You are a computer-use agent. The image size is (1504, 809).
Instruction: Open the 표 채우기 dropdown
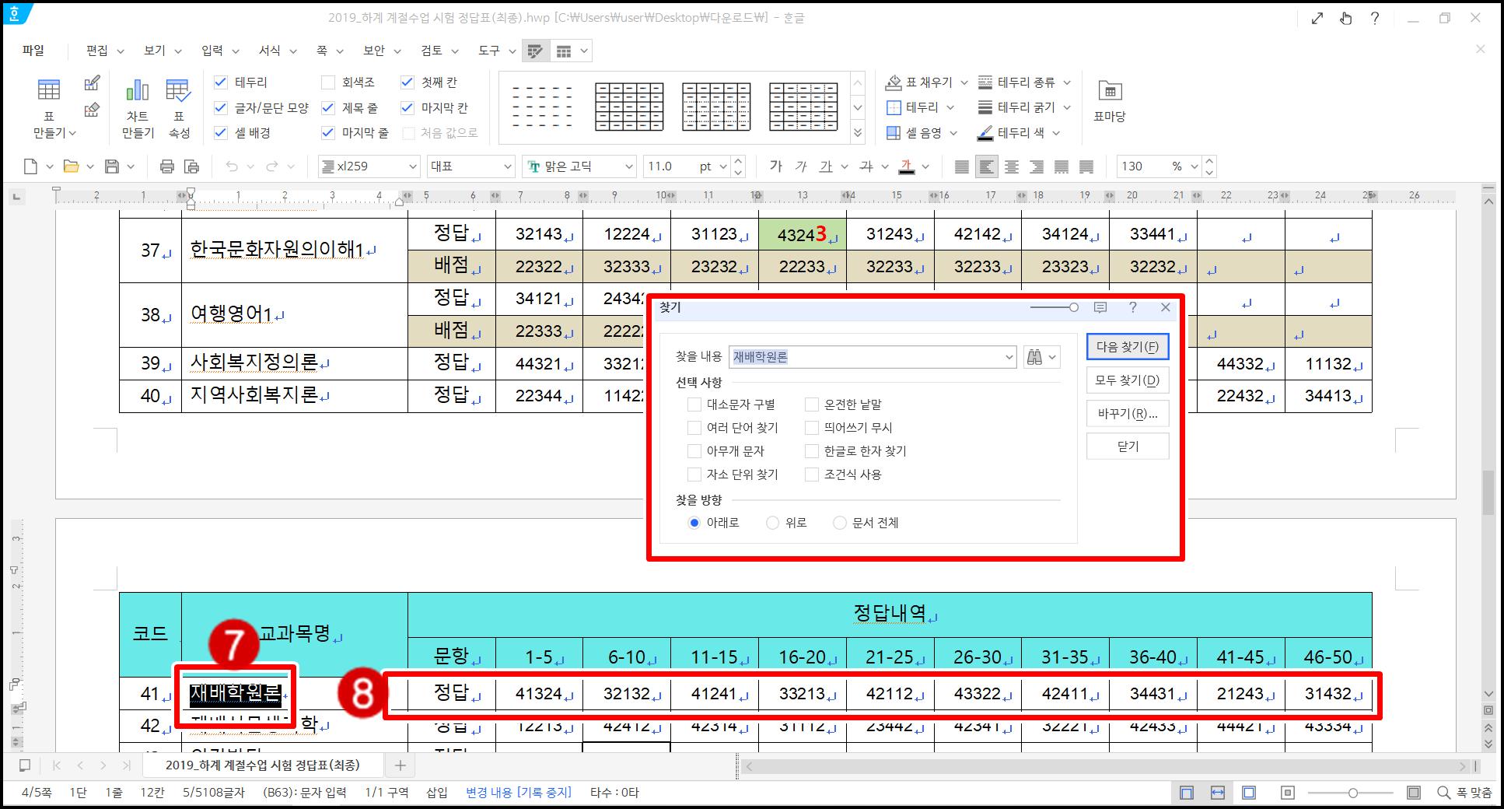964,82
